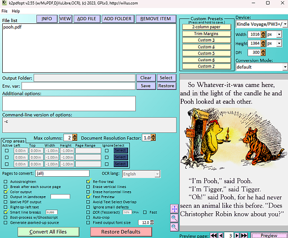Go to previous preview page
The height and width of the screenshot is (238, 288).
pyautogui.click(x=221, y=235)
